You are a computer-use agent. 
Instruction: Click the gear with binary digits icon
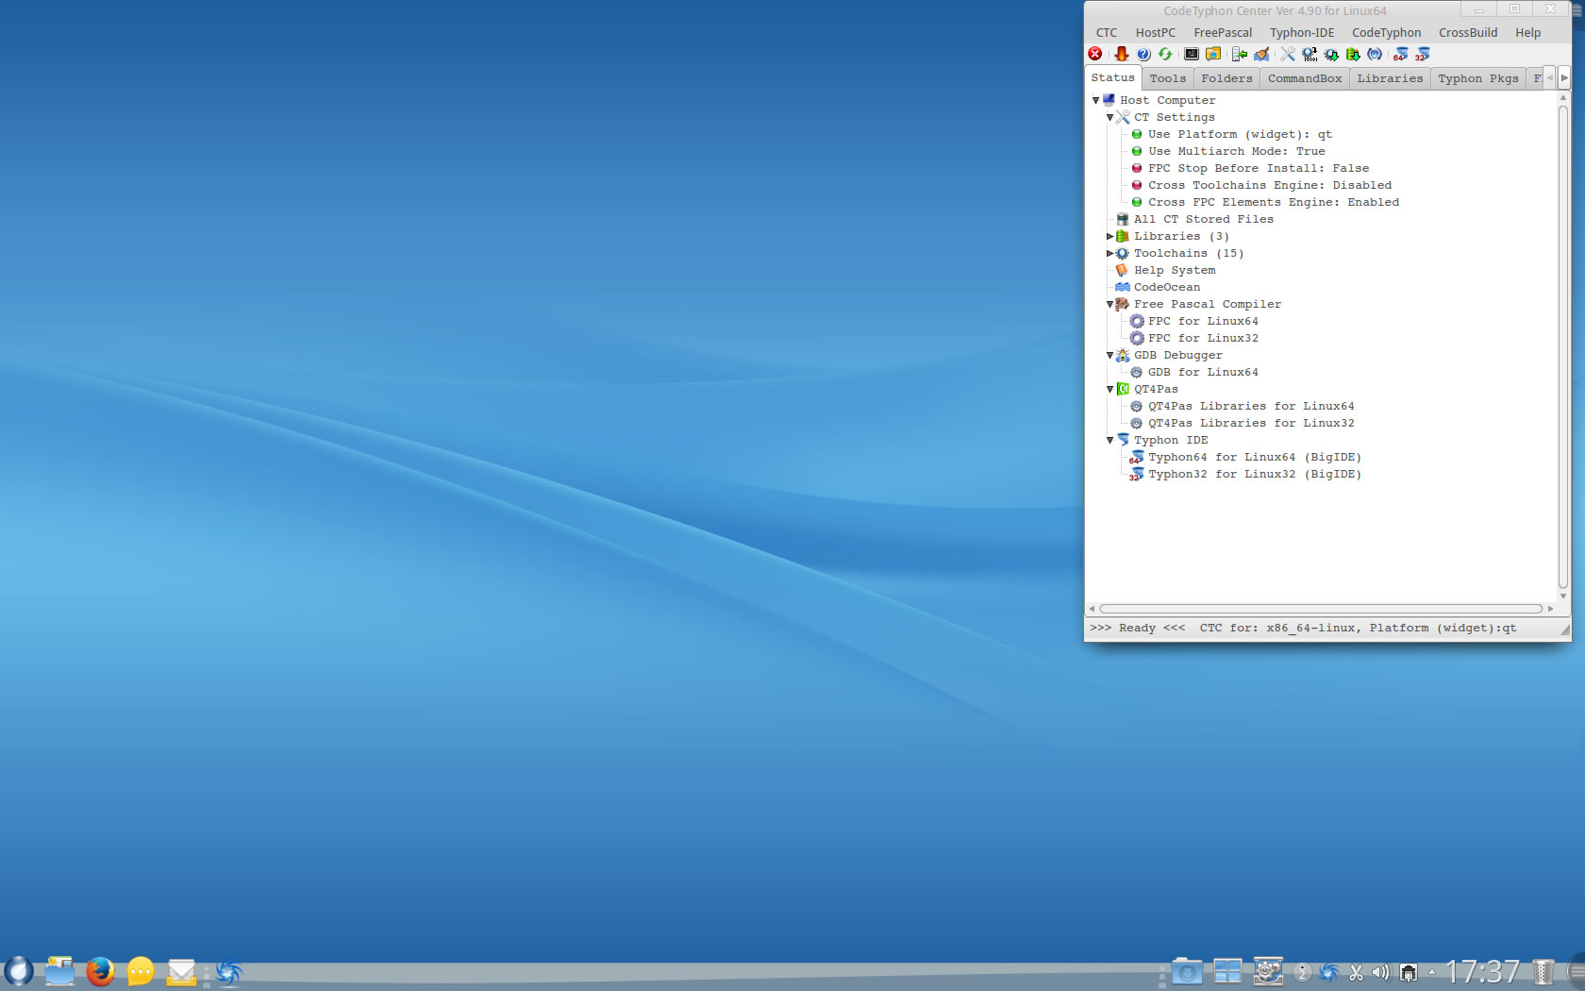[x=1310, y=54]
